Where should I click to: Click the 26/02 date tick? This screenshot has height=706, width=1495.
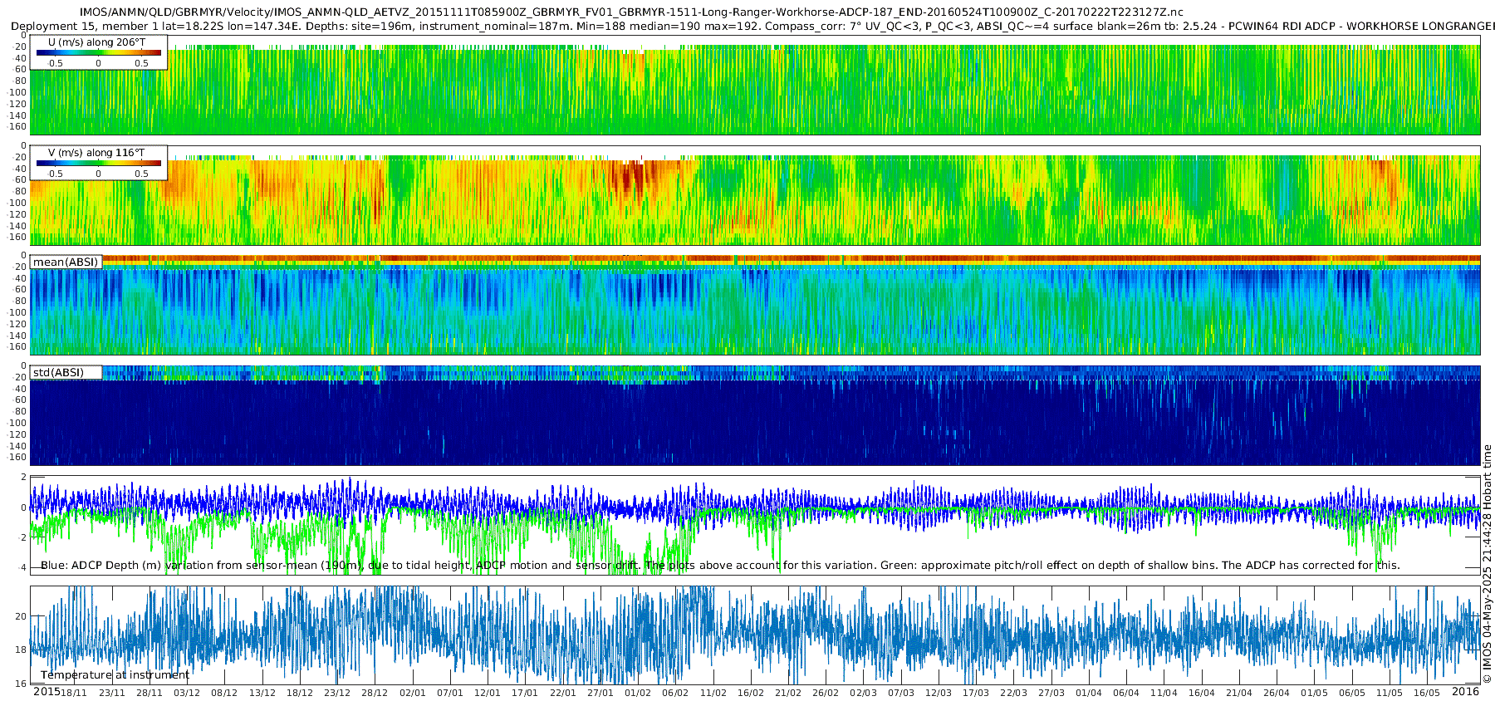[826, 693]
